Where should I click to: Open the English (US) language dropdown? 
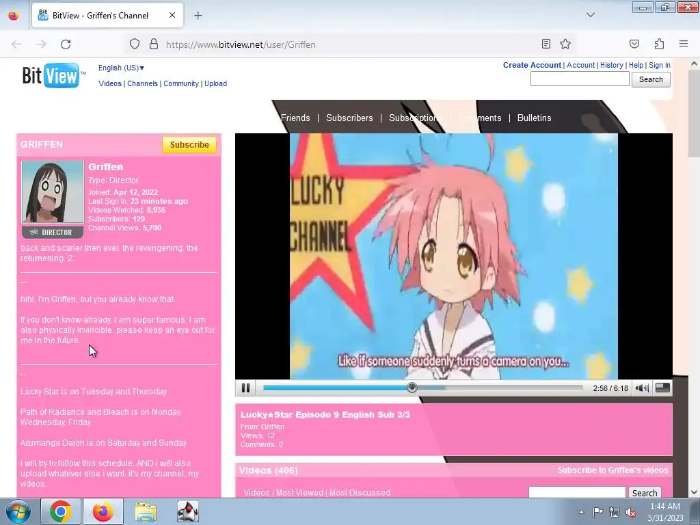[x=121, y=68]
